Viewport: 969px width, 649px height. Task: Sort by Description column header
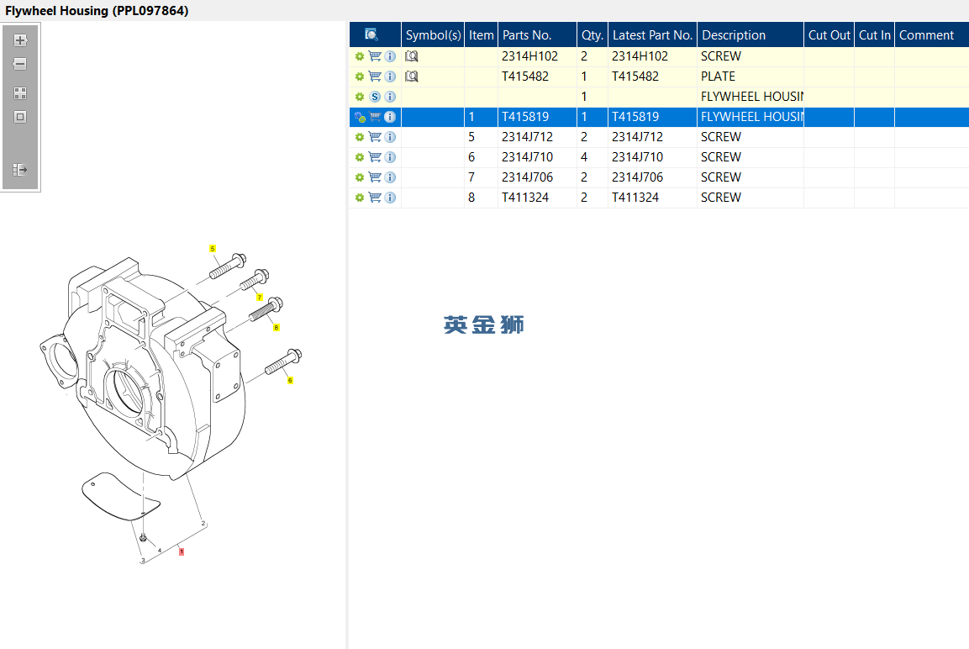(x=750, y=35)
